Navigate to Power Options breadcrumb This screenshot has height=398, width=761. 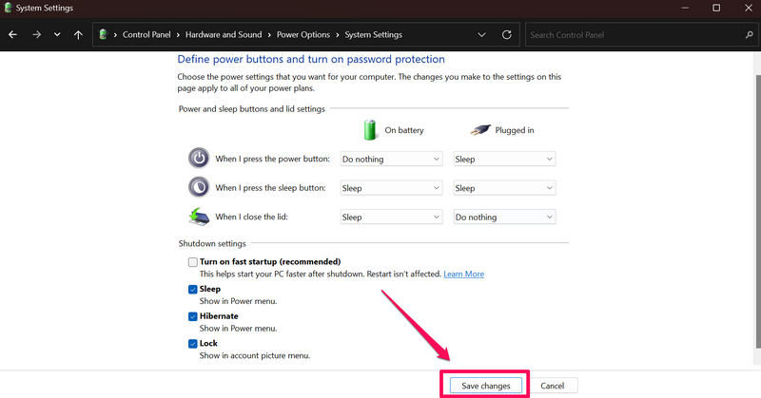[302, 35]
